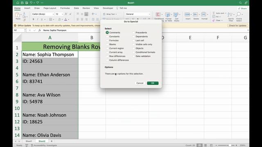
Task: Click the Format Painter brush icon
Action: tap(25, 20)
